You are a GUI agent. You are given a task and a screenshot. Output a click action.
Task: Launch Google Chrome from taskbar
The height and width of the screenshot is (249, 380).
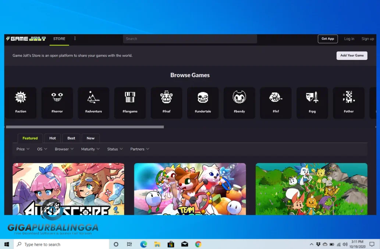coord(198,244)
